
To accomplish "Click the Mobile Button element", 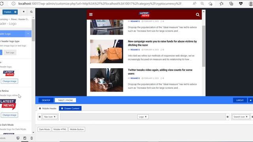I will (77, 129).
